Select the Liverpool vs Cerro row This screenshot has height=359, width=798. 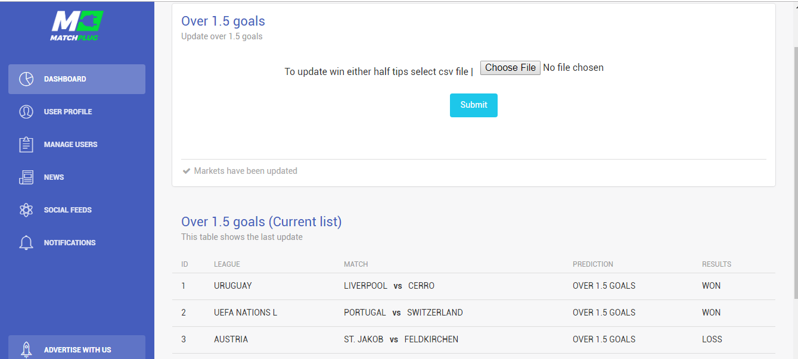click(x=474, y=286)
